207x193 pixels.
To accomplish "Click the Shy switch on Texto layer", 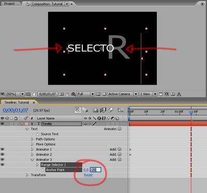I will [x=85, y=124].
